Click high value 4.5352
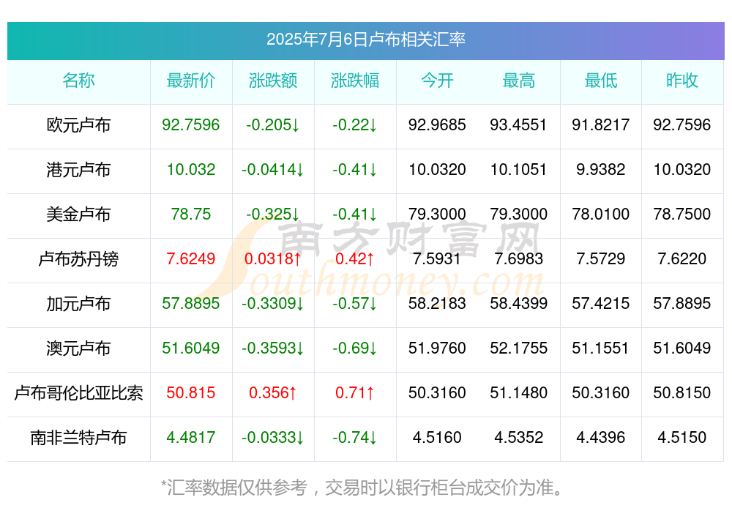 [x=519, y=438]
